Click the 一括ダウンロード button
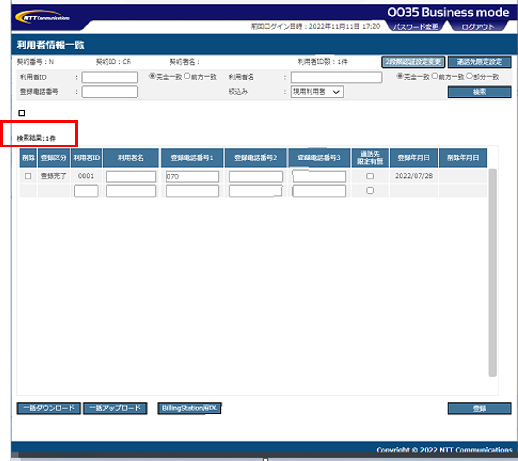 49,408
